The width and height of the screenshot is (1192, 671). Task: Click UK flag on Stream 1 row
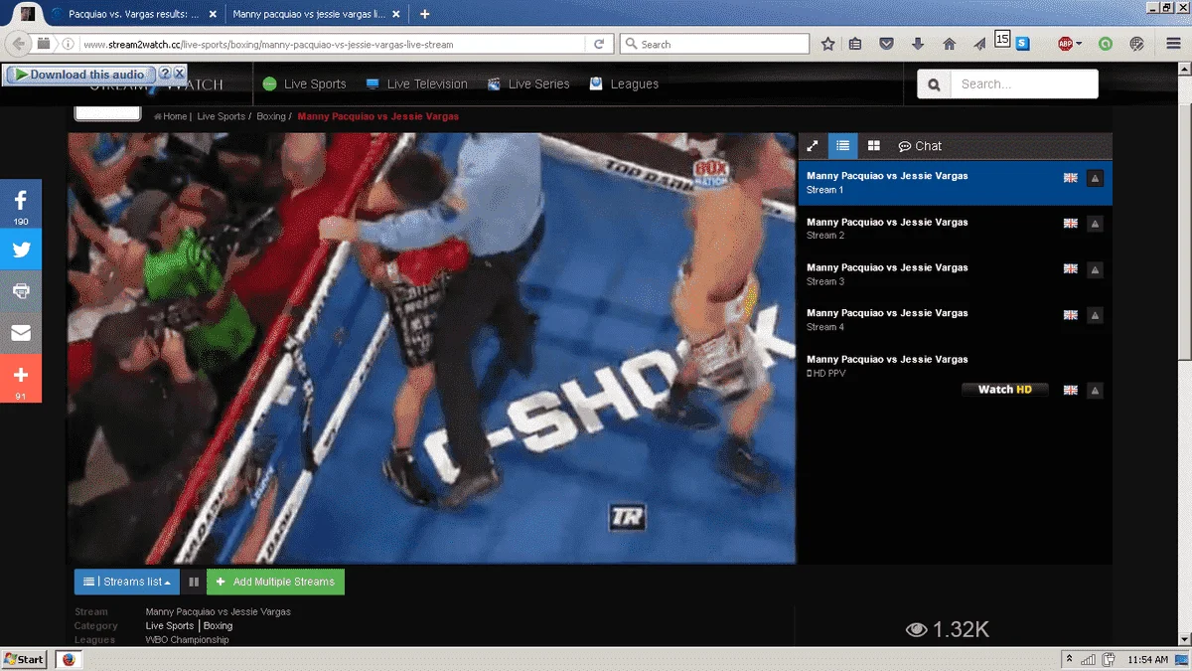click(1070, 178)
